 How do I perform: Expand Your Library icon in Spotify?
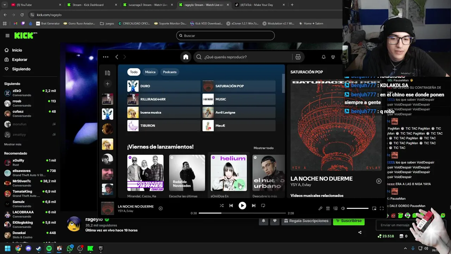[x=107, y=73]
